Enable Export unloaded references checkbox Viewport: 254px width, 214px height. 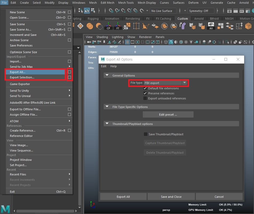tap(145, 98)
